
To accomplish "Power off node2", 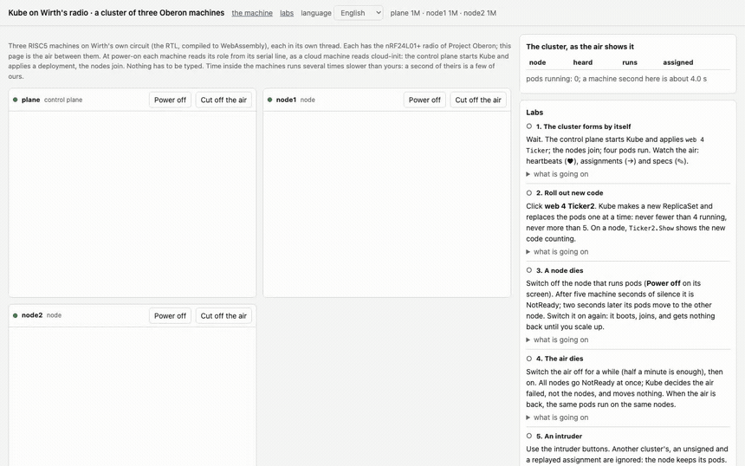I will (x=170, y=316).
